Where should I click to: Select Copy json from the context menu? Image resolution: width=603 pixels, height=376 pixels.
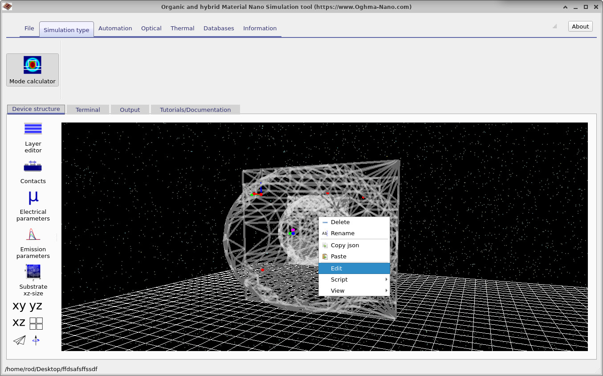(344, 245)
